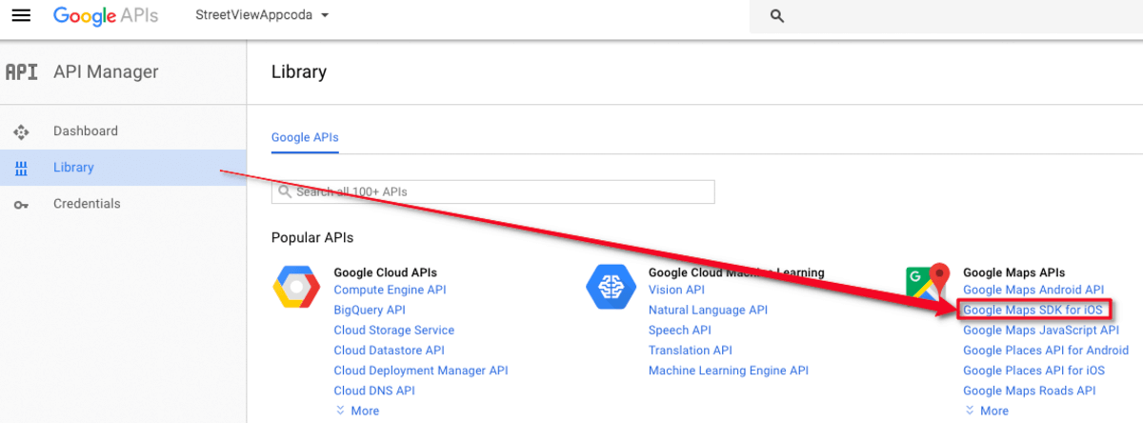Select the Google APIs tab
Viewport: 1143px width, 423px height.
[x=305, y=137]
